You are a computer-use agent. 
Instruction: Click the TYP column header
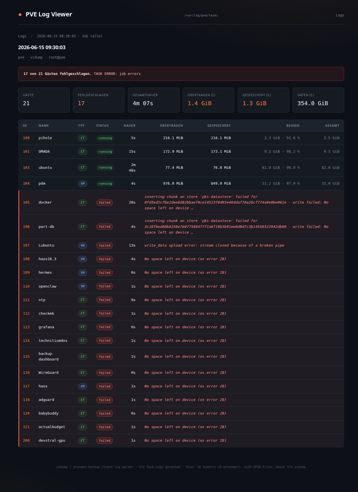coord(81,126)
